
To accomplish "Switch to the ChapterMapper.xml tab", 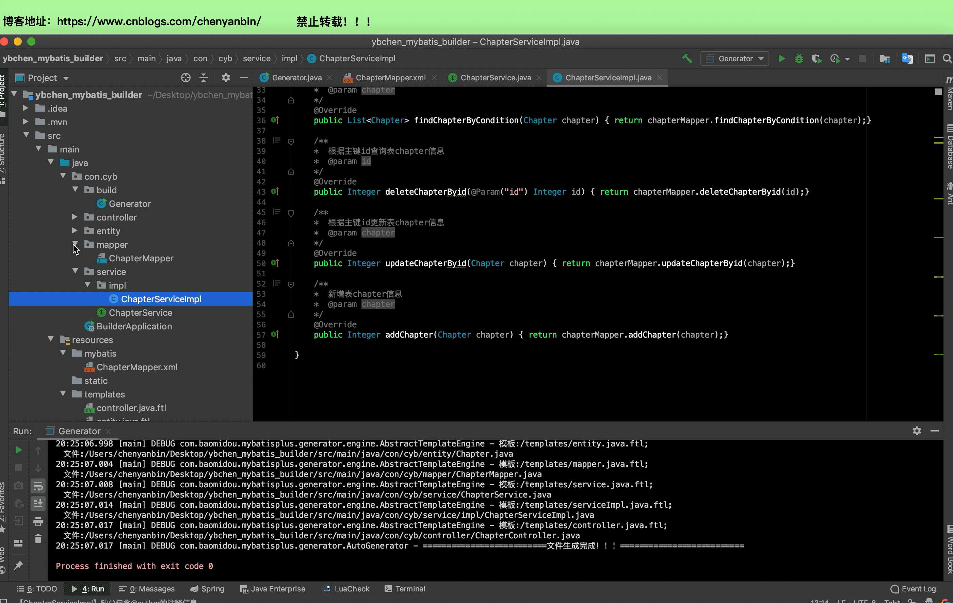I will point(390,78).
